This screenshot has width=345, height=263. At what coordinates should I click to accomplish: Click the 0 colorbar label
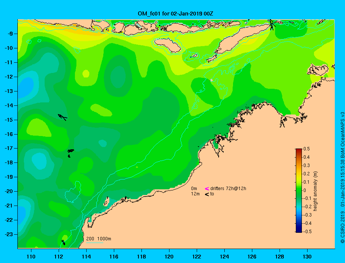coord(305,190)
